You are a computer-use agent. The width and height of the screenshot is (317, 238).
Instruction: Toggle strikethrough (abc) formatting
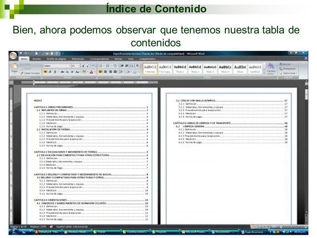click(x=62, y=72)
